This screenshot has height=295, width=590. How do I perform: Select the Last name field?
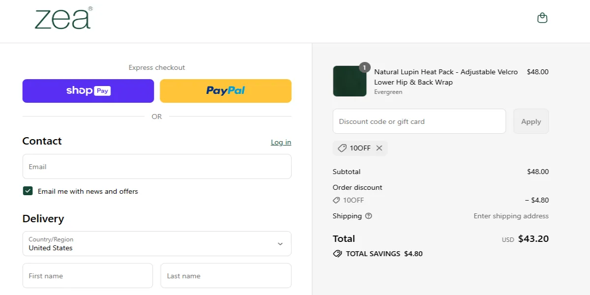(x=226, y=275)
